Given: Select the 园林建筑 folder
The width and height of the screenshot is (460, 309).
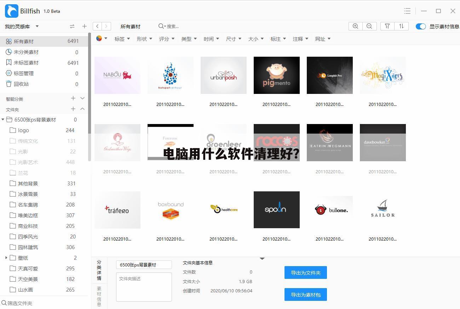Looking at the screenshot, I should tap(44, 247).
